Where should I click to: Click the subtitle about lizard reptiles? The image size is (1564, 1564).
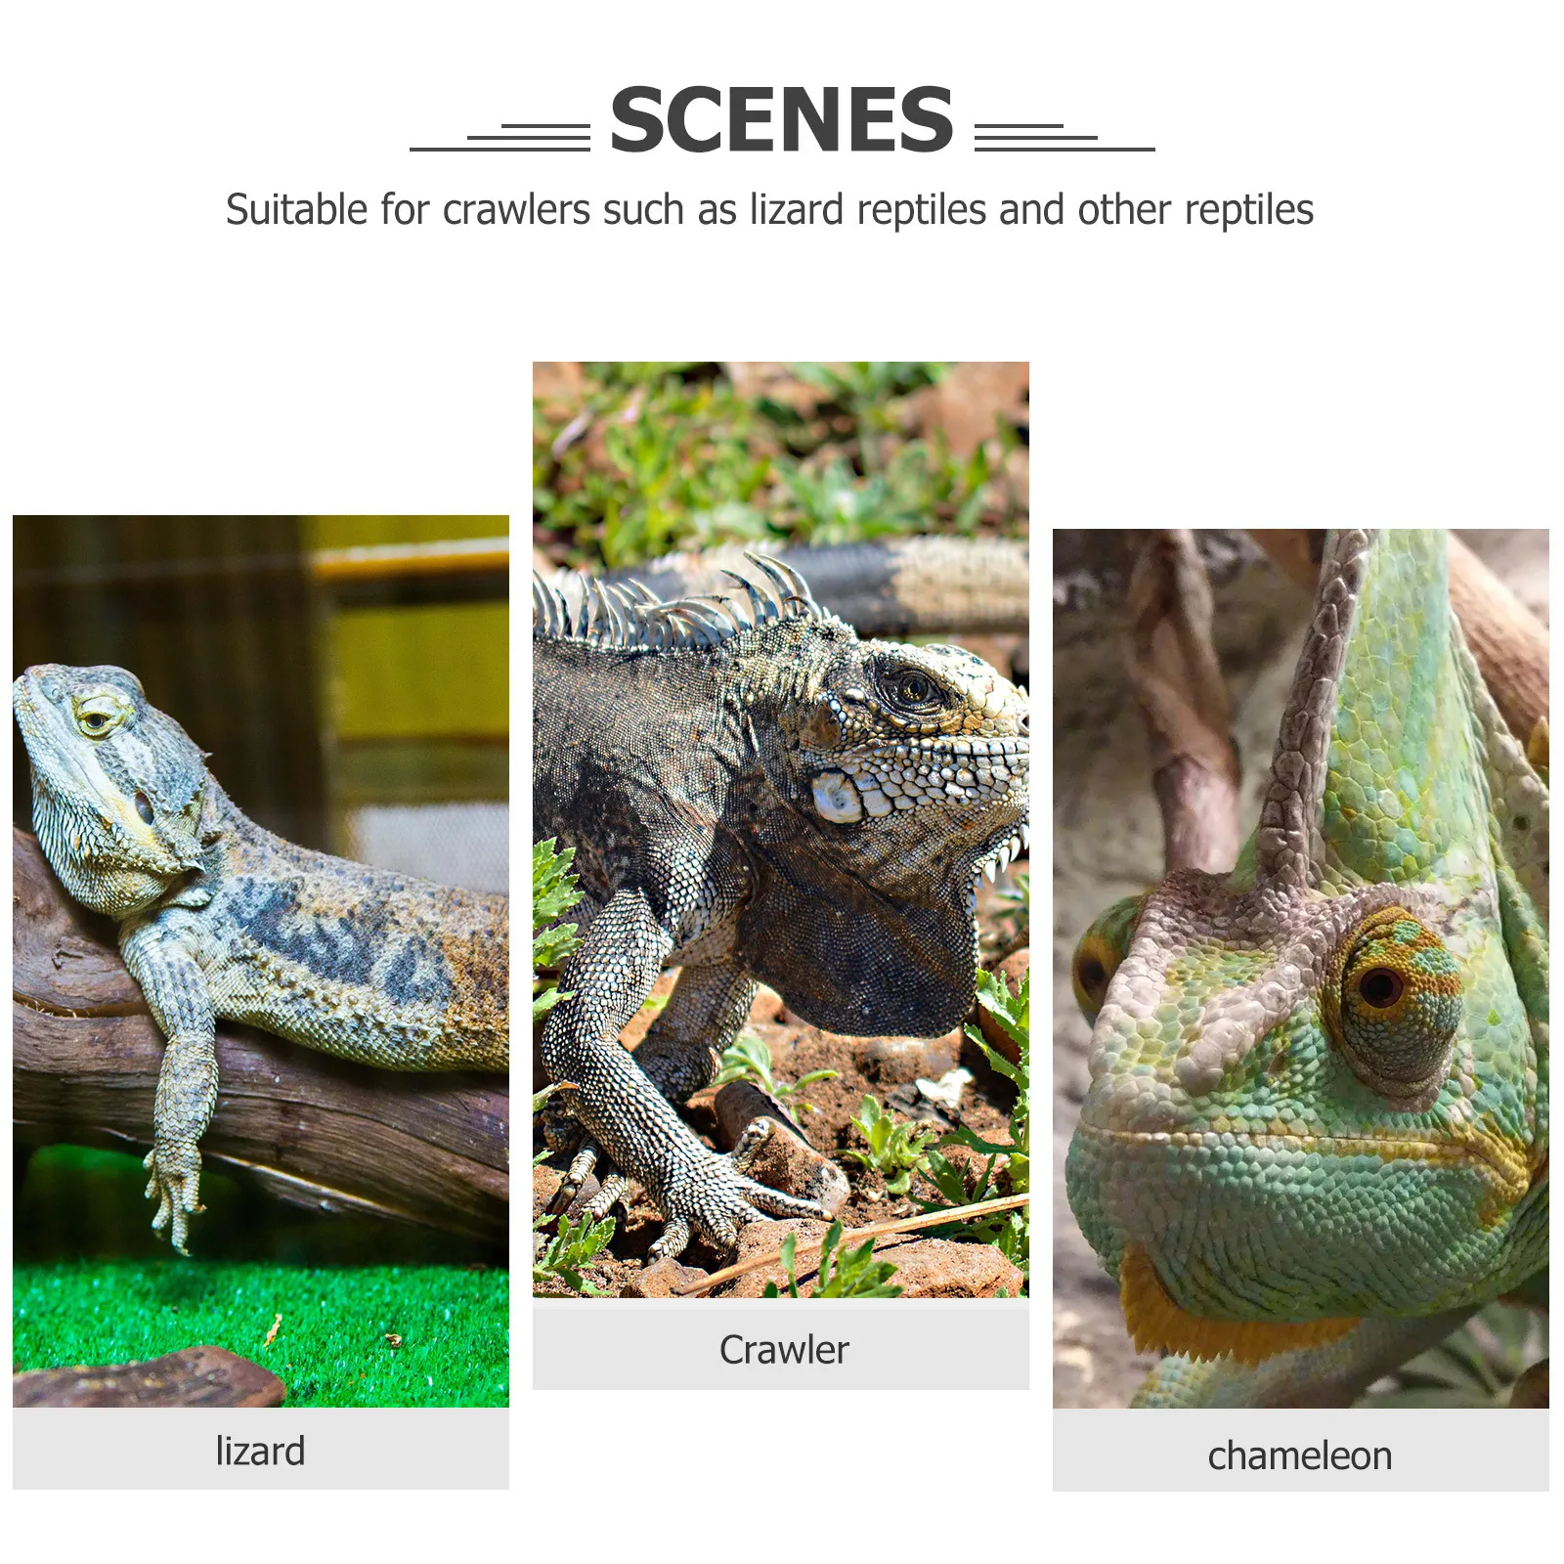769,210
